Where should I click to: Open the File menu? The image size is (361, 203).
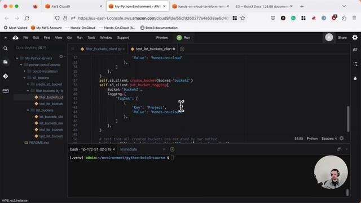point(26,38)
